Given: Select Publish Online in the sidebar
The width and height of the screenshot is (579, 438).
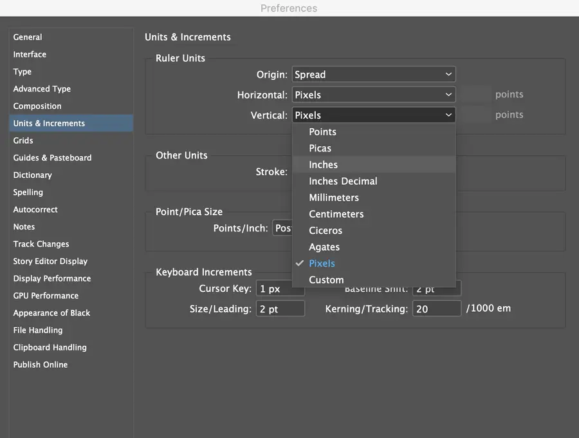Looking at the screenshot, I should (x=41, y=365).
